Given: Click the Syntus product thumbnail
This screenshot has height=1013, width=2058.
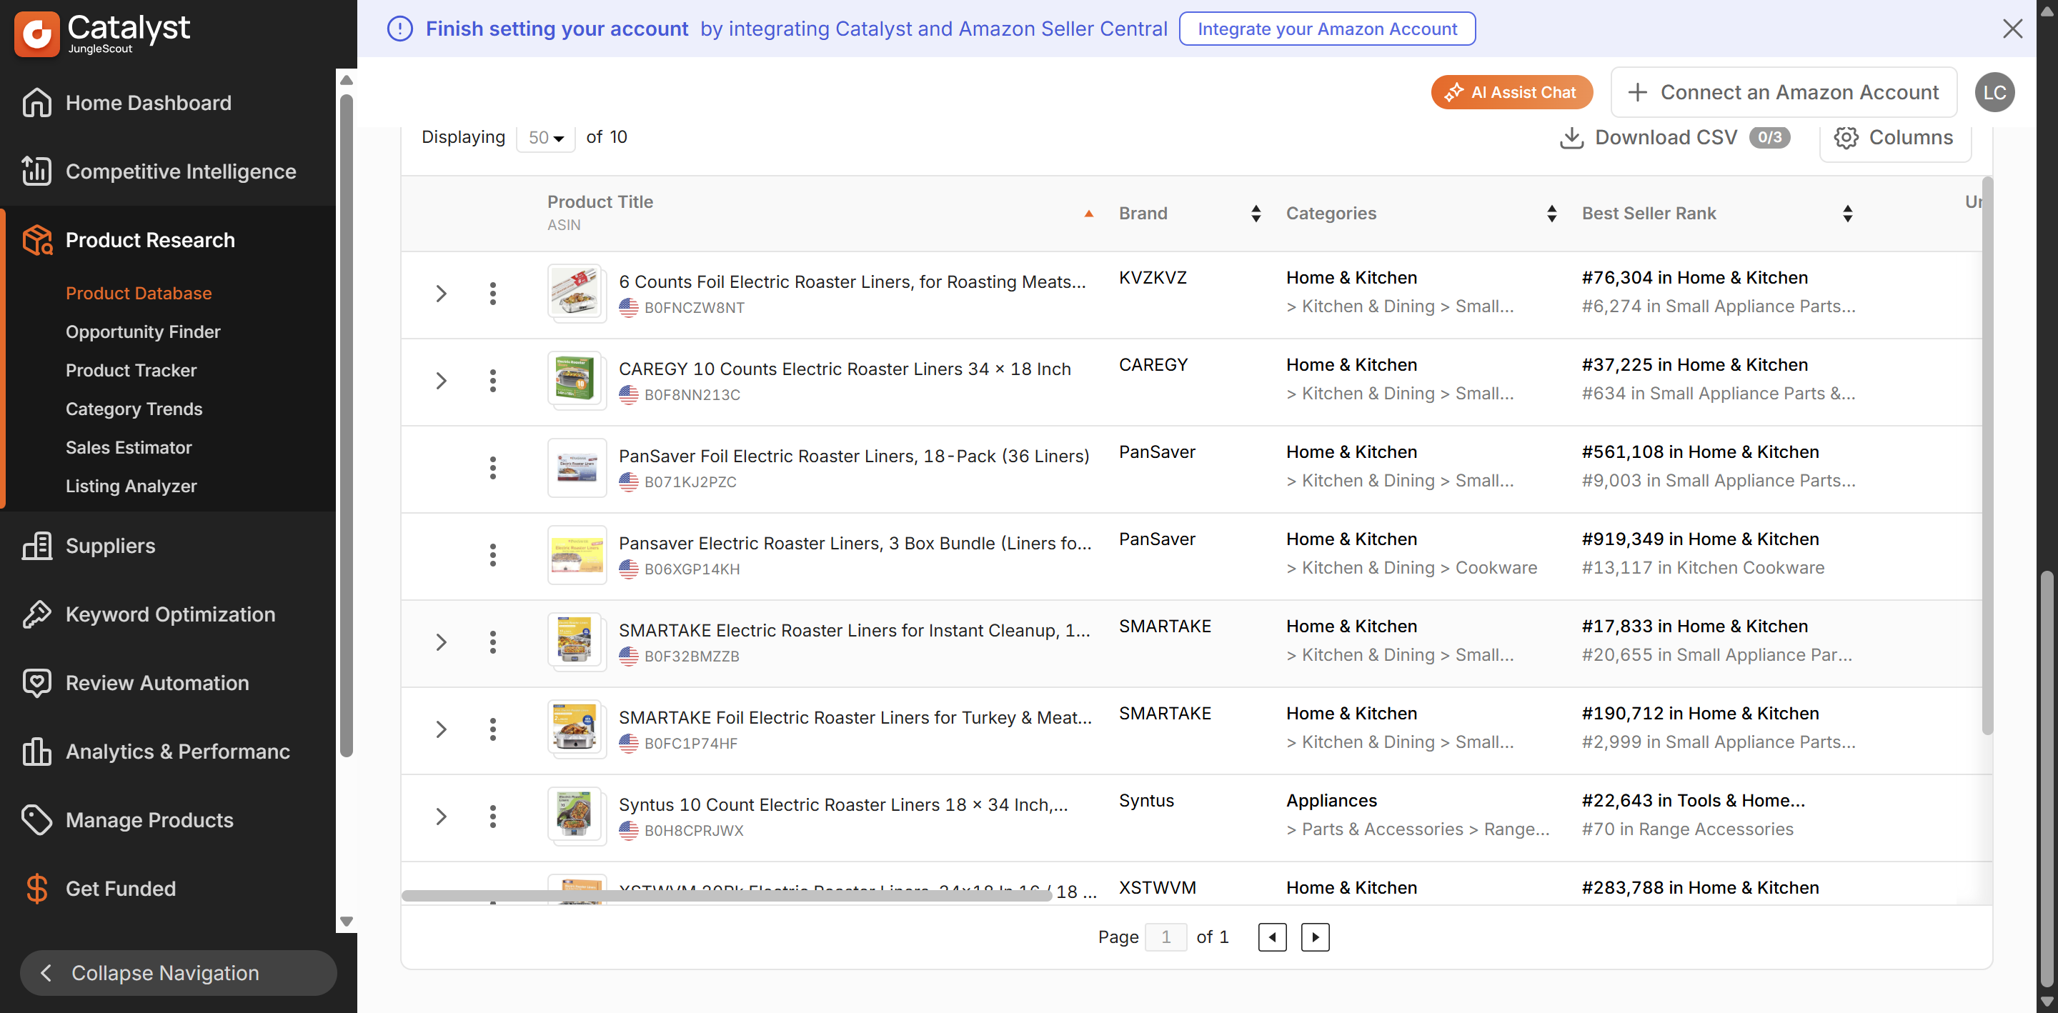Looking at the screenshot, I should click(x=576, y=817).
